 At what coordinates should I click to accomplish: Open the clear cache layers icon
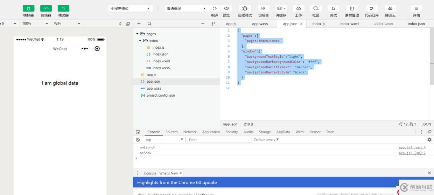tap(281, 8)
